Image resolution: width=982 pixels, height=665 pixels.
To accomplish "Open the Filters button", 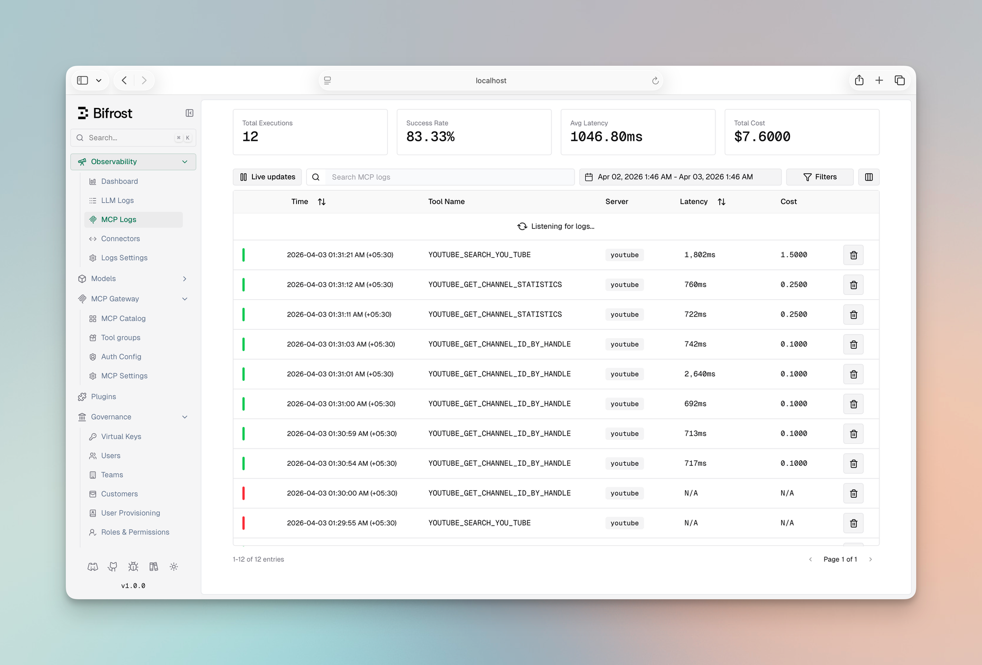I will click(x=819, y=177).
